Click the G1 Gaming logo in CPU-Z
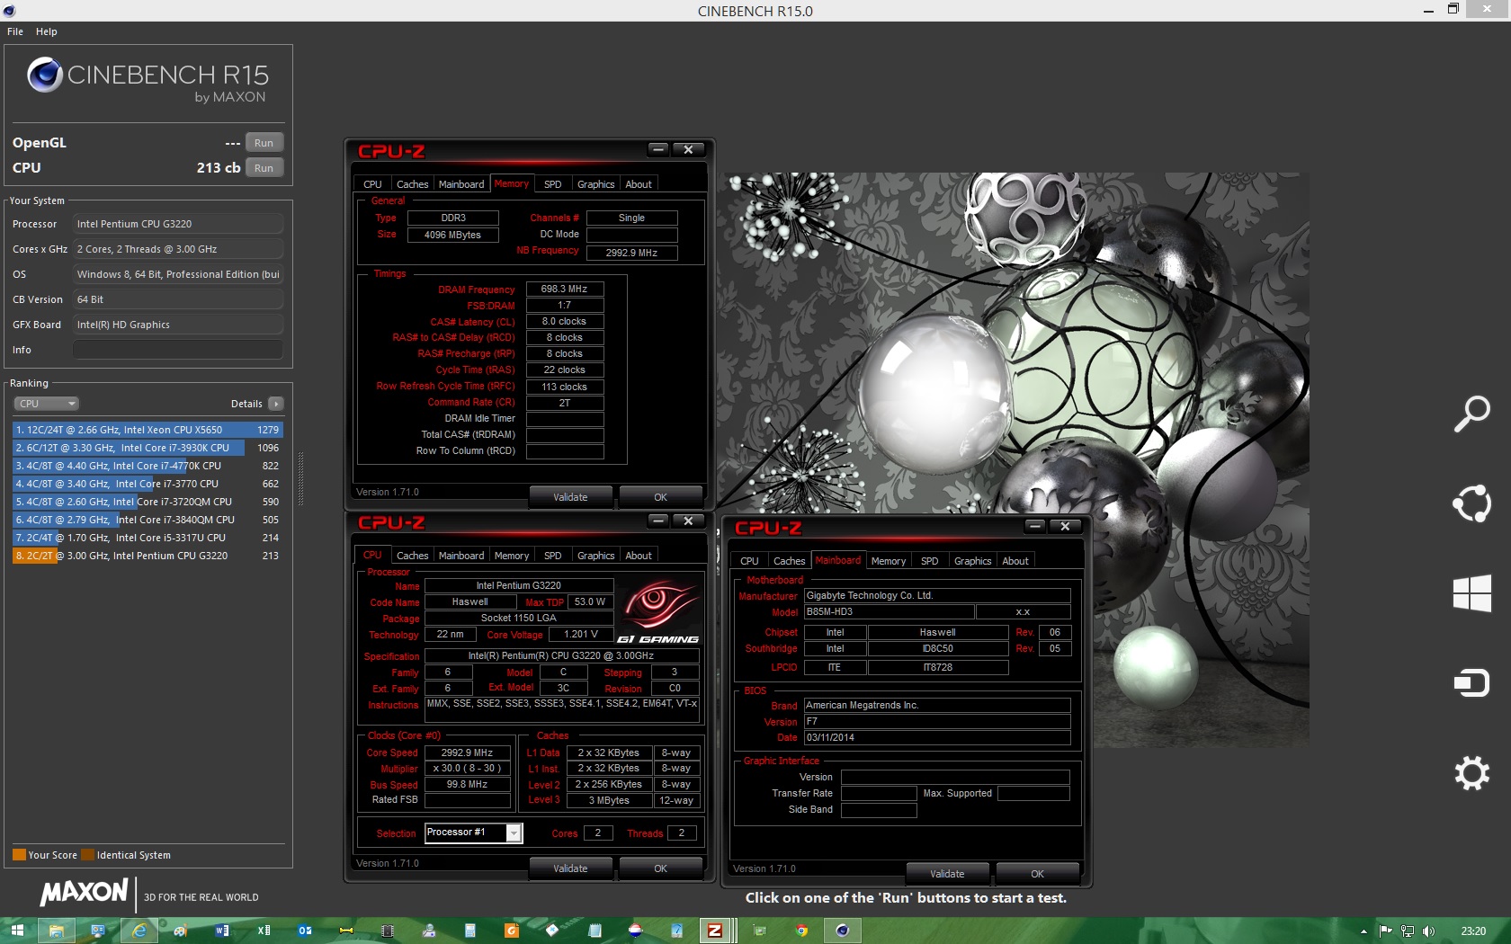Screen dimensions: 1511x944 pos(658,611)
